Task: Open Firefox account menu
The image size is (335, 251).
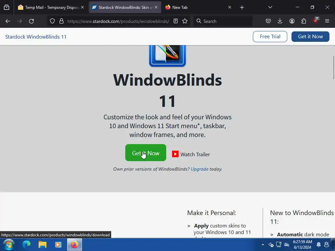Action: (292, 21)
